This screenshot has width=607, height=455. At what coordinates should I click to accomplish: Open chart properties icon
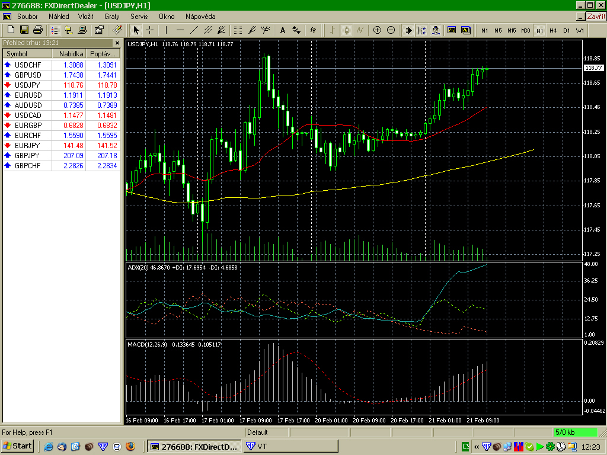[99, 30]
